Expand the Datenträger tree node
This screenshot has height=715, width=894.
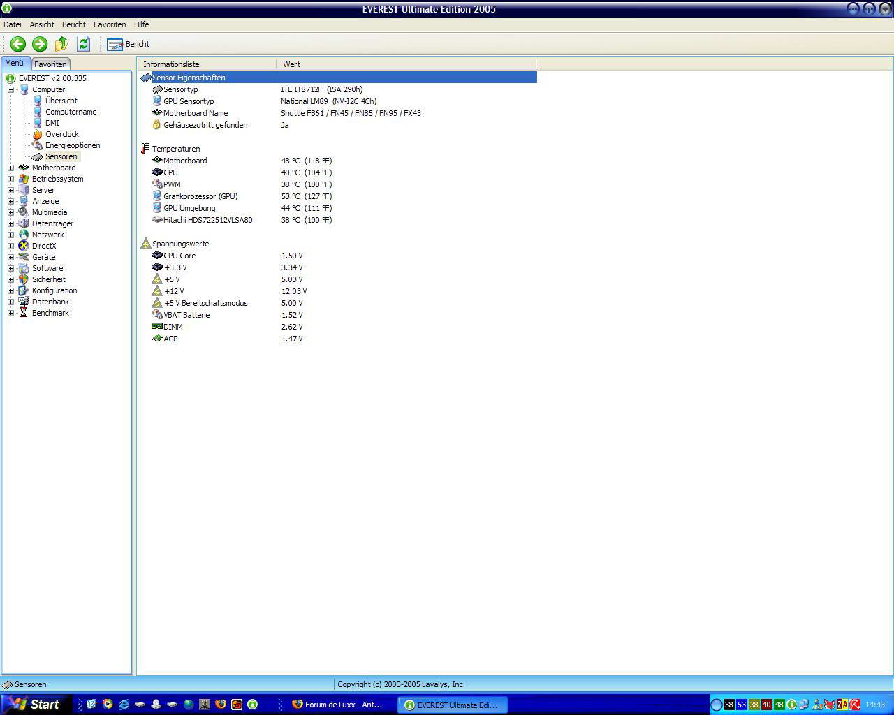point(11,223)
